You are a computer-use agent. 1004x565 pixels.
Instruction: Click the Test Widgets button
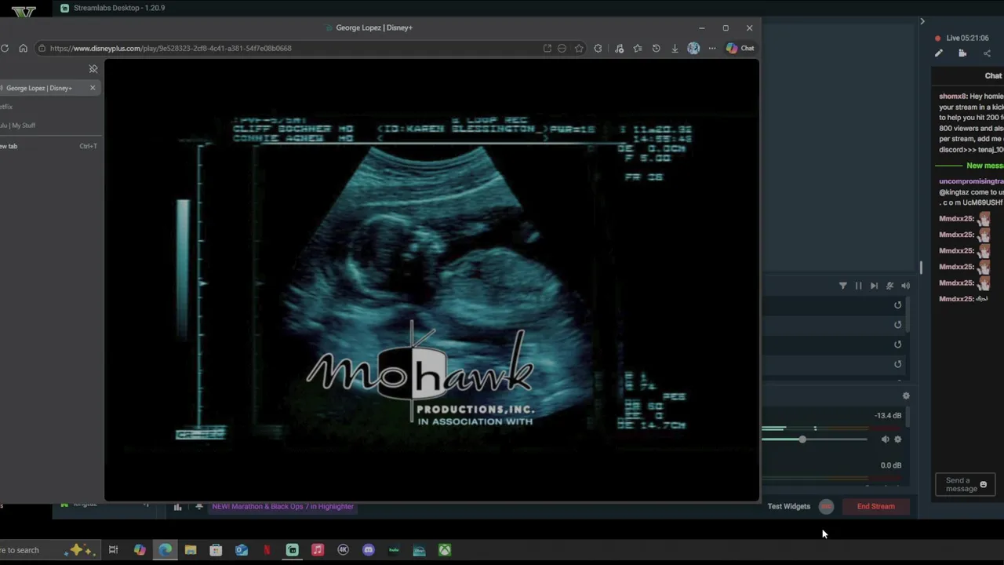789,507
